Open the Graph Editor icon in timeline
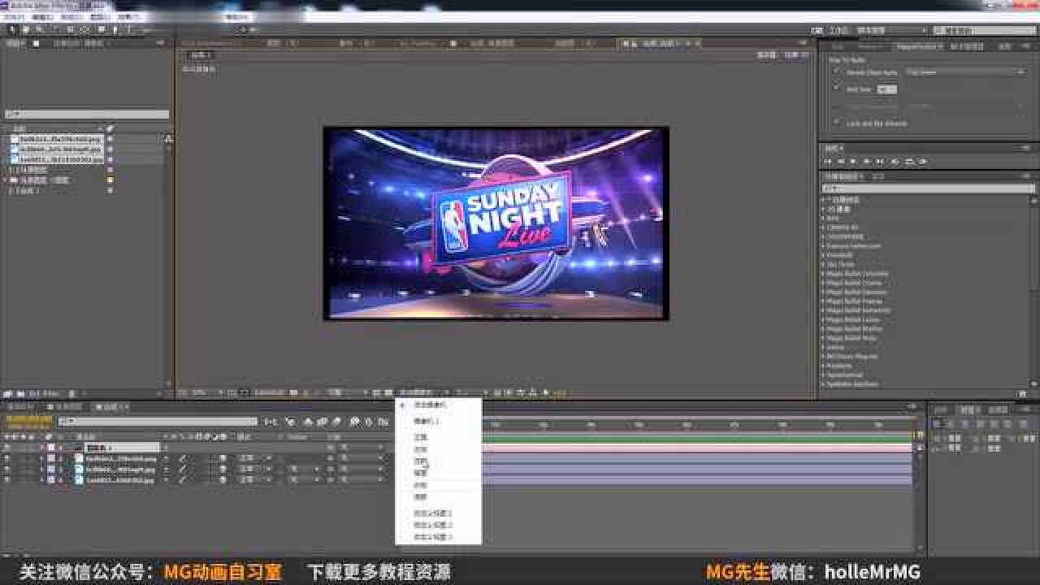Viewport: 1040px width, 585px height. 382,422
